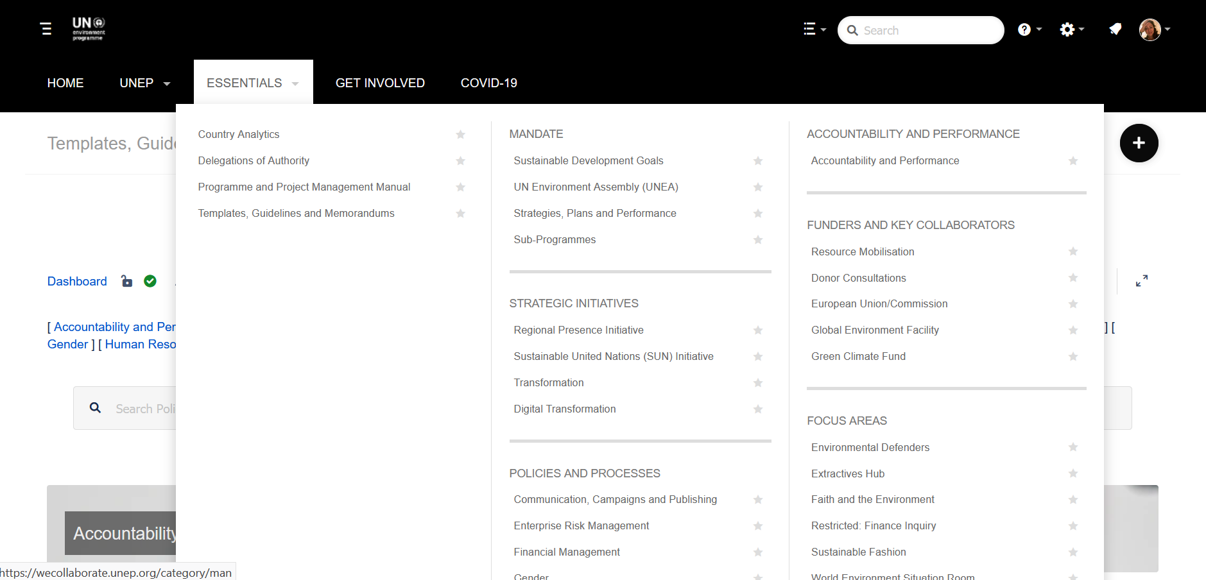Click star next to Faith and the Environment
This screenshot has width=1206, height=580.
pos(1073,500)
